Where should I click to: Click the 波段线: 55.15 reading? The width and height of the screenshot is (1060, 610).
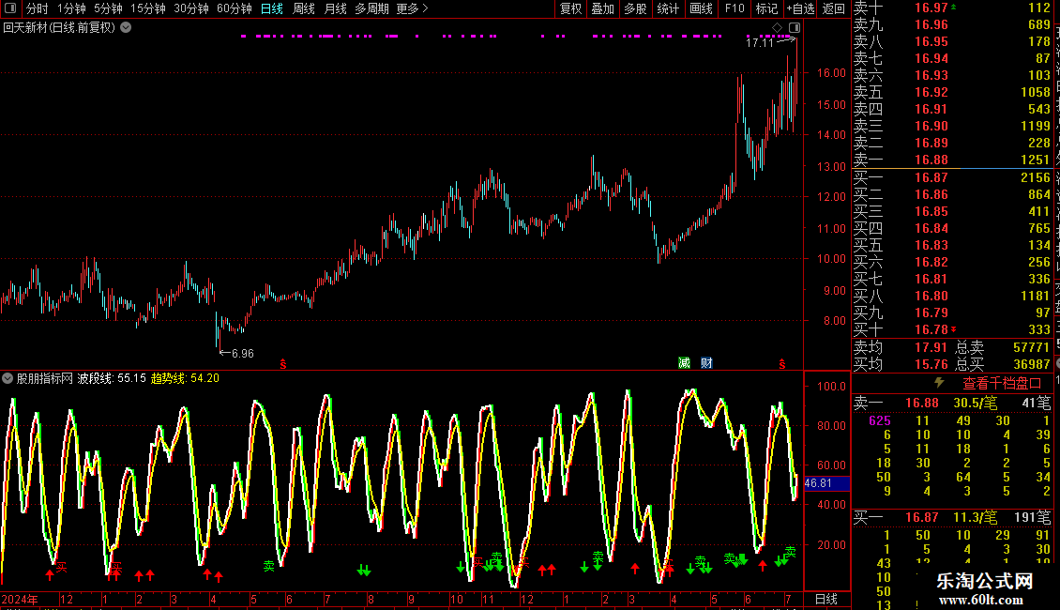112,378
